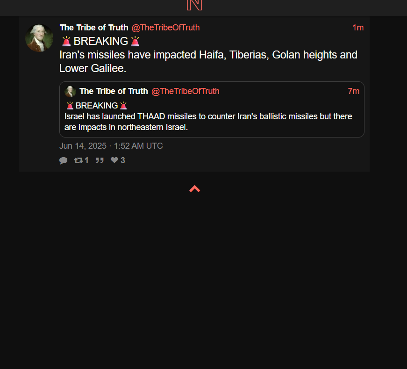This screenshot has height=369, width=407.
Task: Visit @TheTribeOfTruth handle in main tweet
Action: click(165, 28)
